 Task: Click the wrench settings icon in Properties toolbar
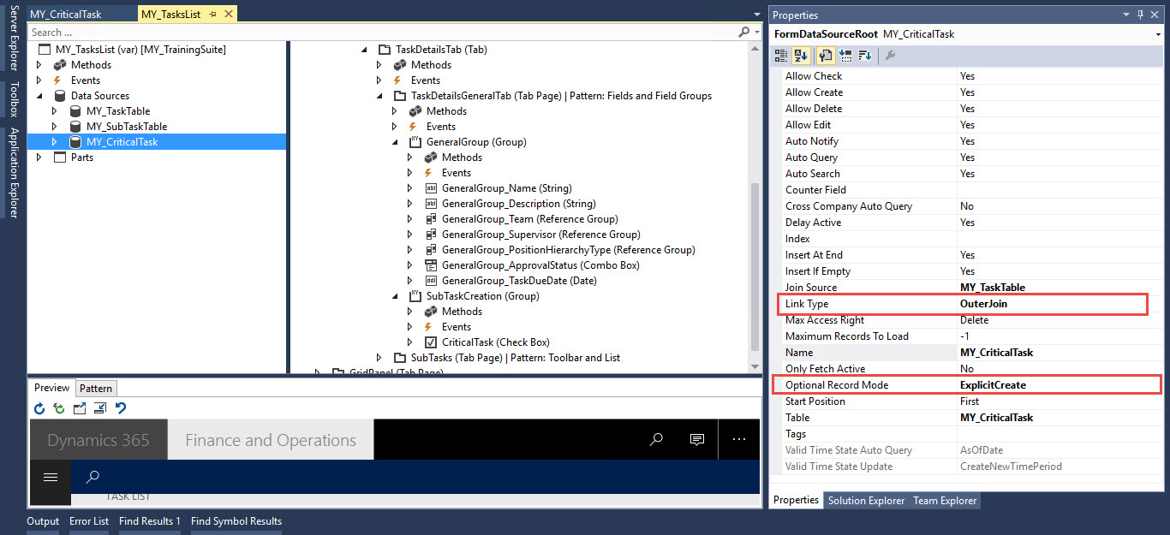click(889, 55)
